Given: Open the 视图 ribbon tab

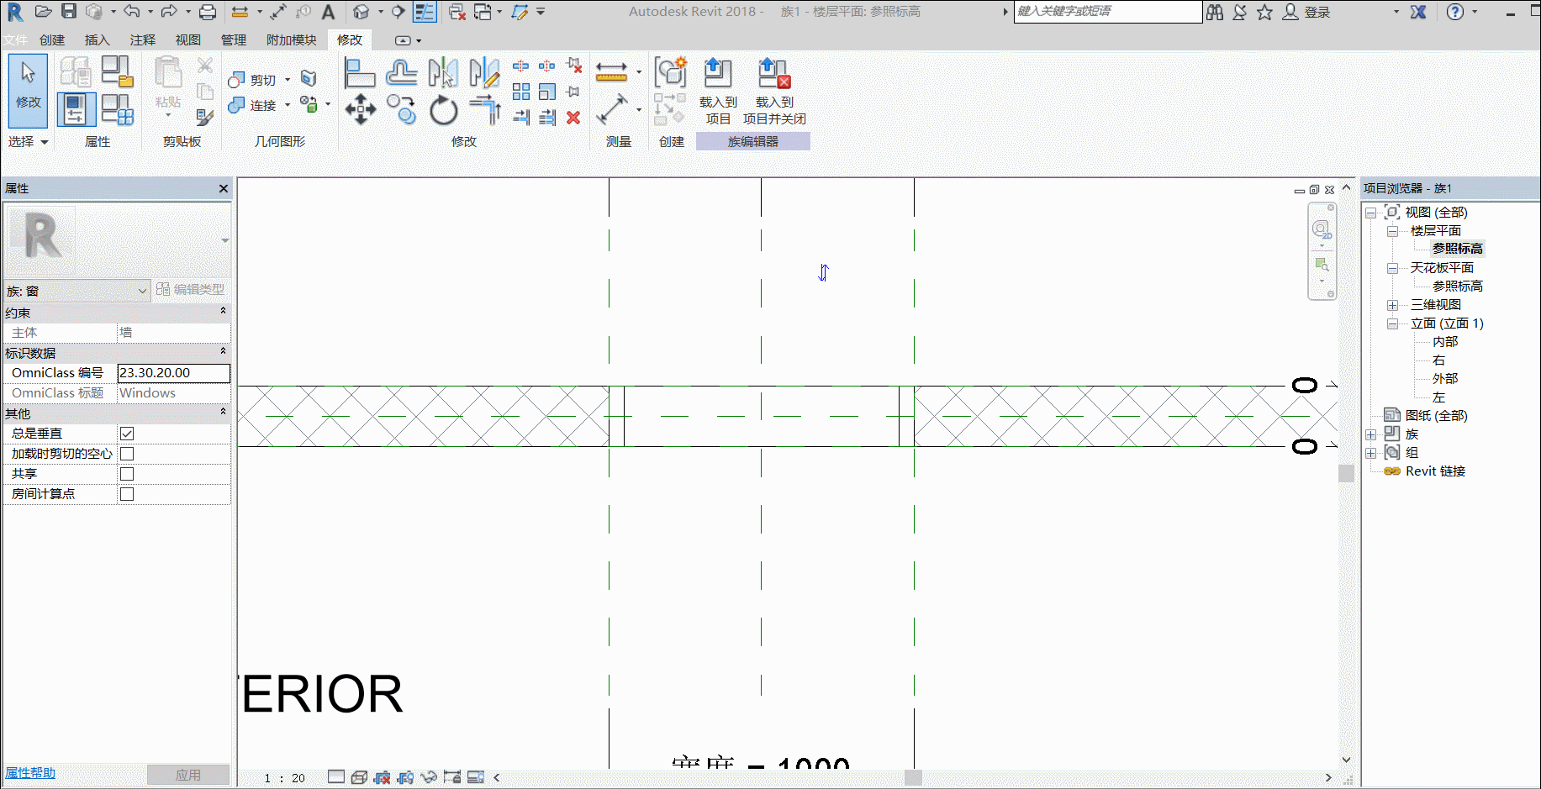Looking at the screenshot, I should [188, 39].
